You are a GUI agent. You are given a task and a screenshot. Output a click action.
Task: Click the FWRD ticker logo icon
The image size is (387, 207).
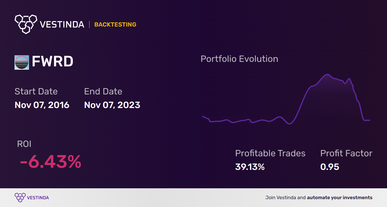22,62
